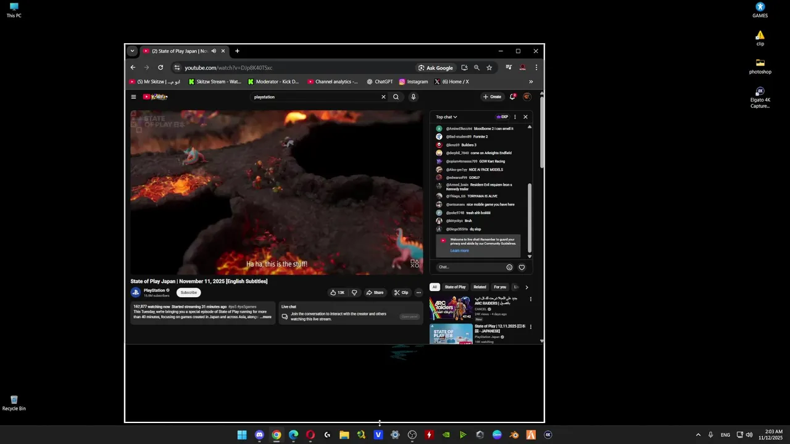Like the State of Play video
Image resolution: width=790 pixels, height=444 pixels.
pyautogui.click(x=337, y=292)
